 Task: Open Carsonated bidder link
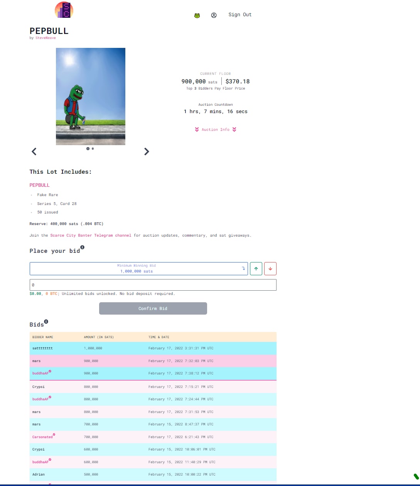point(42,437)
